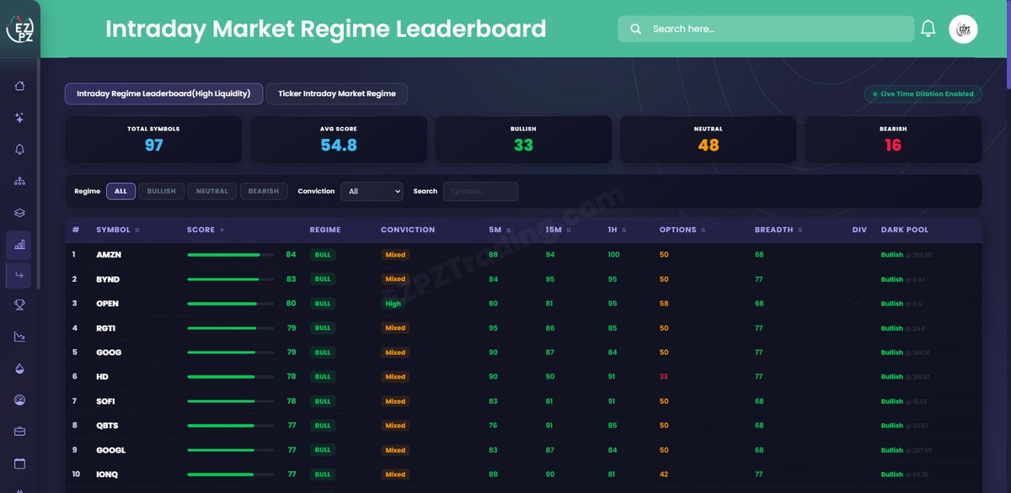The width and height of the screenshot is (1011, 493).
Task: Click the GOOGL symbol
Action: pos(111,450)
